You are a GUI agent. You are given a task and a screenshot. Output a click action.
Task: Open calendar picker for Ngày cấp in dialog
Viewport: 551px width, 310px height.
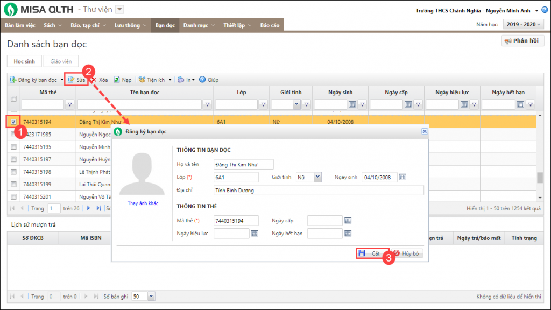pos(348,220)
